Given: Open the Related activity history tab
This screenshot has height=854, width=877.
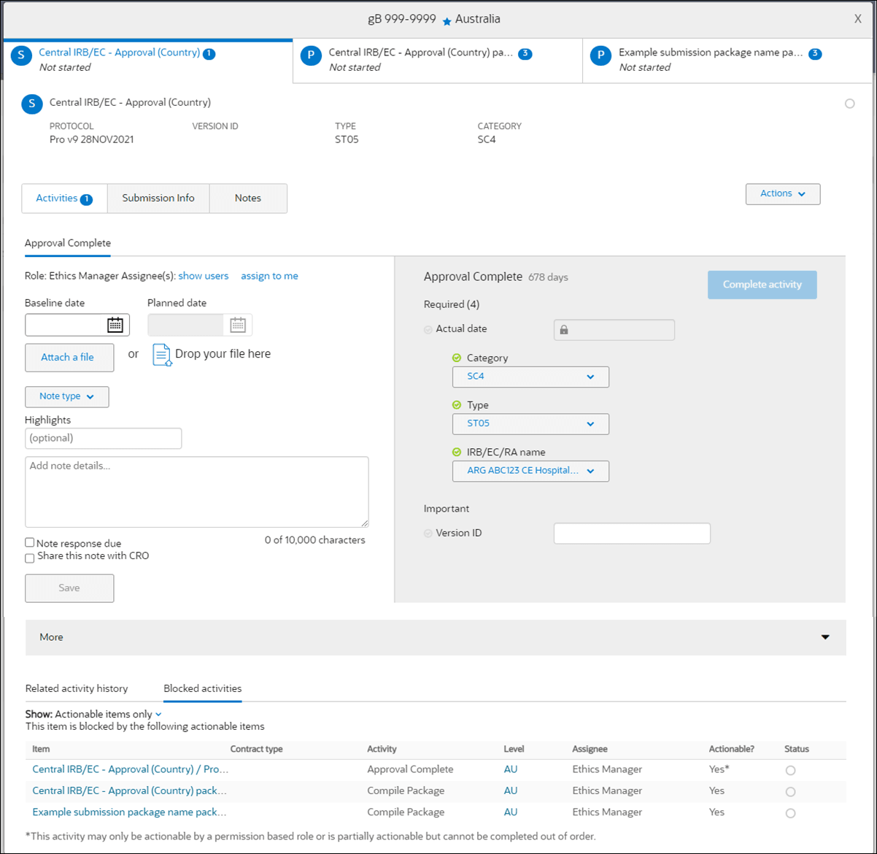Looking at the screenshot, I should point(77,688).
